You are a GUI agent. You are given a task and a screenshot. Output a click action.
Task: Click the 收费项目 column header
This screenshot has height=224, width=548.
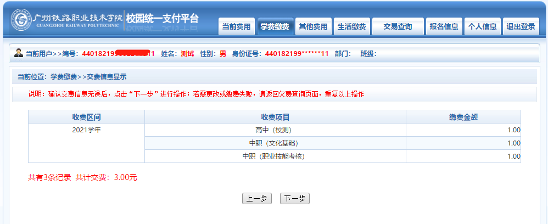pyautogui.click(x=275, y=117)
